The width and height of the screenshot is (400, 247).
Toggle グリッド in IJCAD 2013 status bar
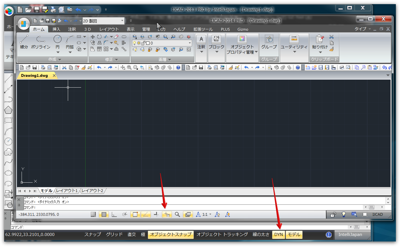tap(114, 235)
